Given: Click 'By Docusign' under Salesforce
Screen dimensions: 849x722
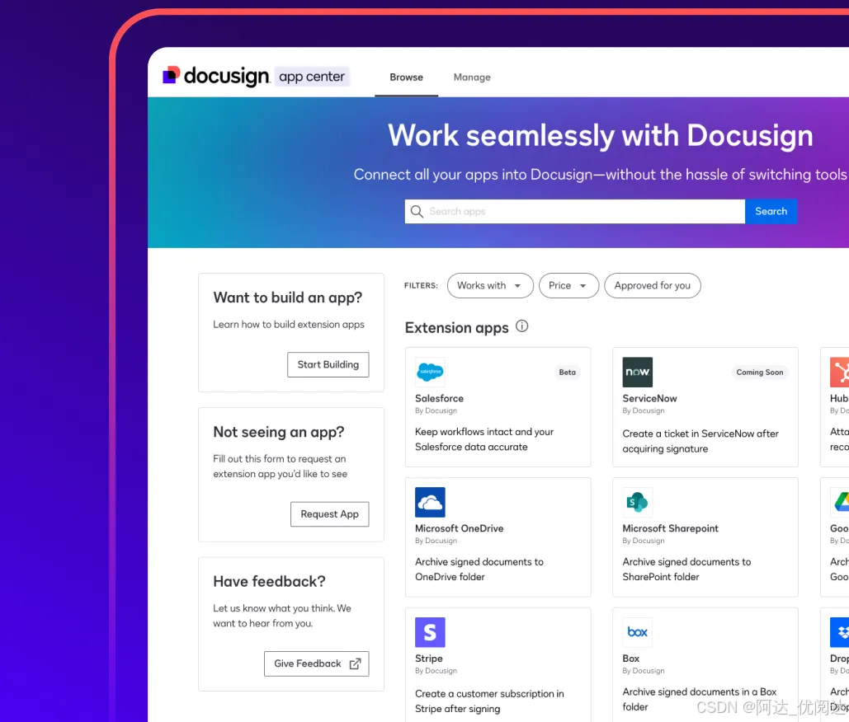Looking at the screenshot, I should point(436,411).
